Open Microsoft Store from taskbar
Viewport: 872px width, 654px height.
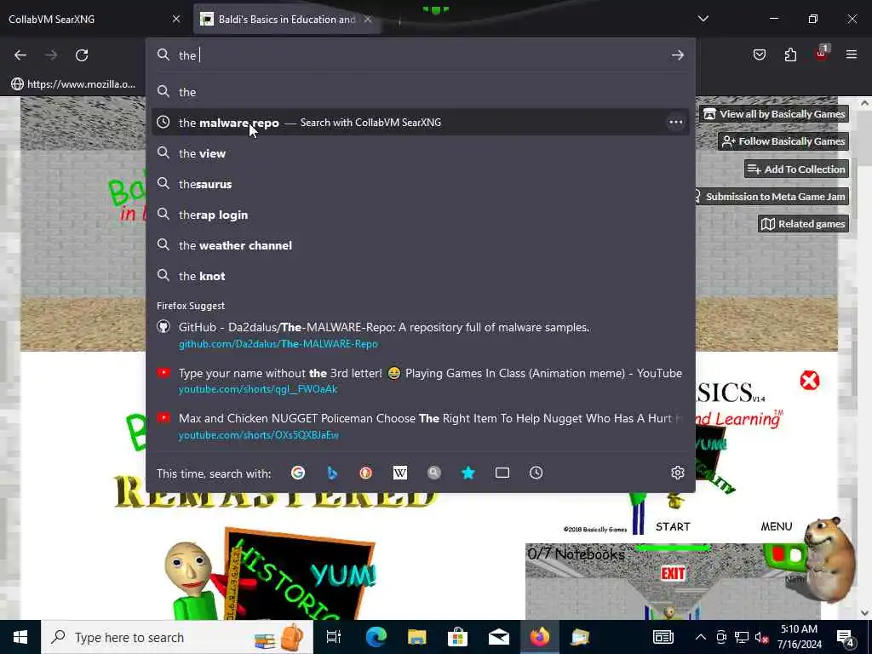tap(457, 637)
